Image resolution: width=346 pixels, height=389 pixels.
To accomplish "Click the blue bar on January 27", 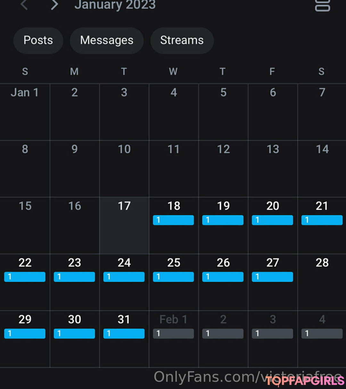I will (x=272, y=277).
